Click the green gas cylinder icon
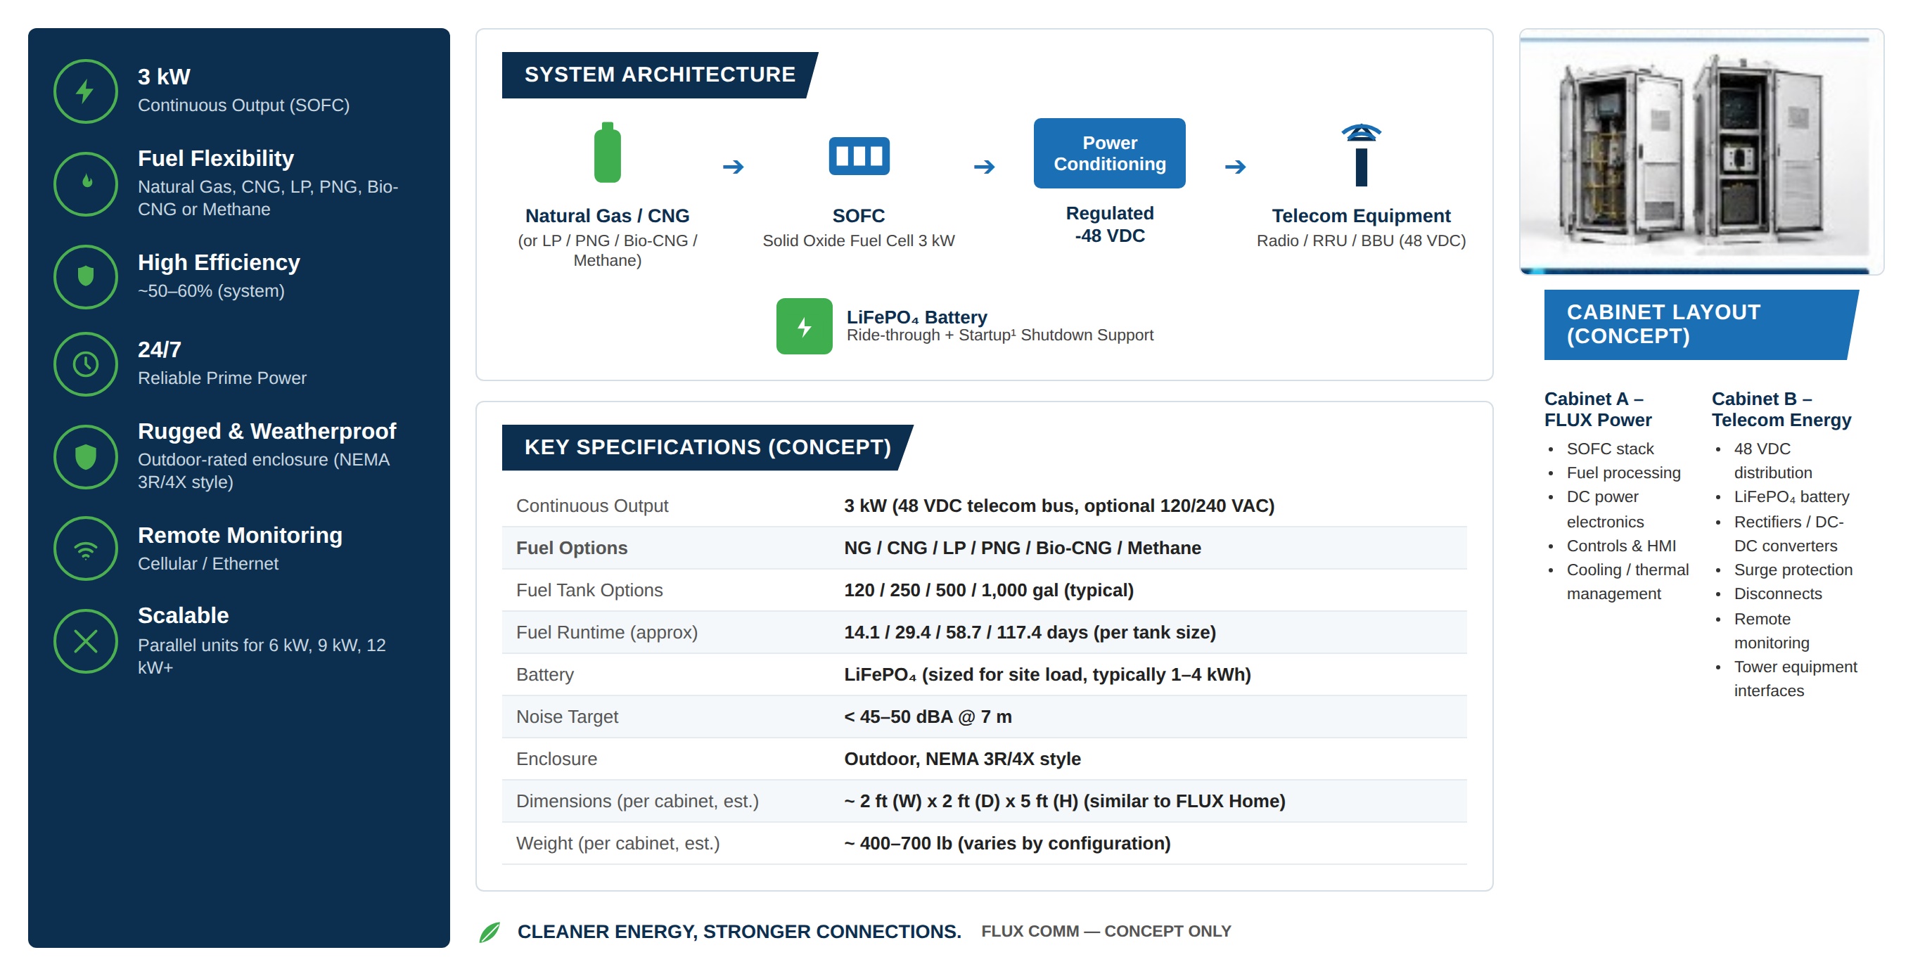Viewport: 1913px width, 976px height. pos(607,153)
